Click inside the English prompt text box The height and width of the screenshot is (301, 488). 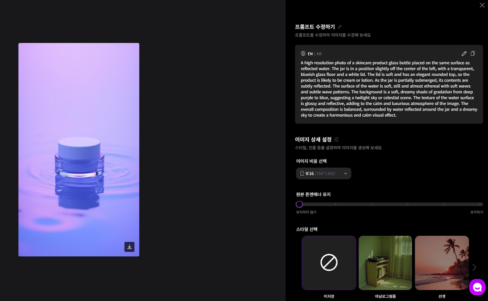tap(389, 89)
